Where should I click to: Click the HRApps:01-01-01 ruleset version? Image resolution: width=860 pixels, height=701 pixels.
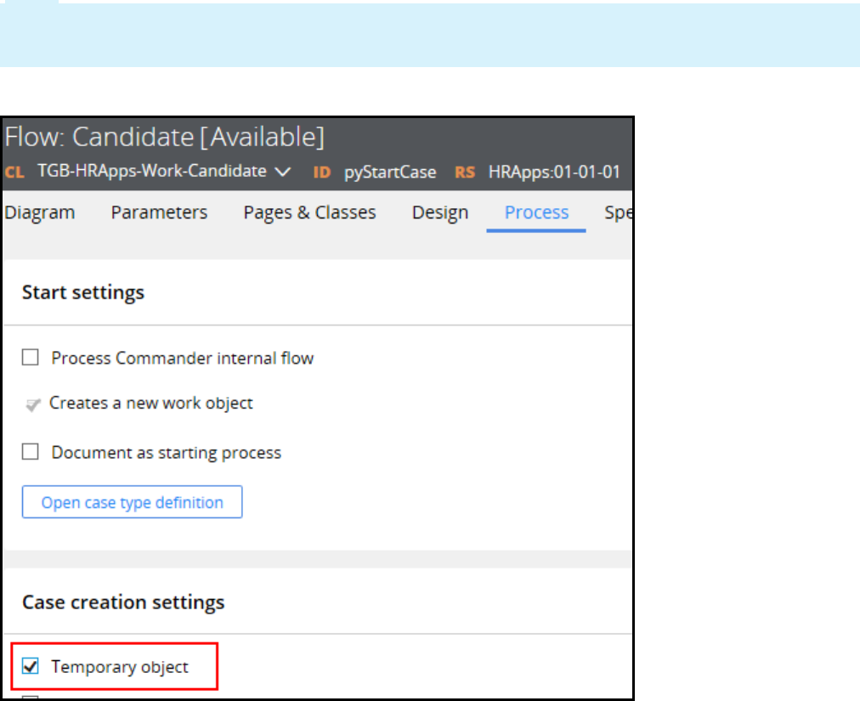[554, 172]
